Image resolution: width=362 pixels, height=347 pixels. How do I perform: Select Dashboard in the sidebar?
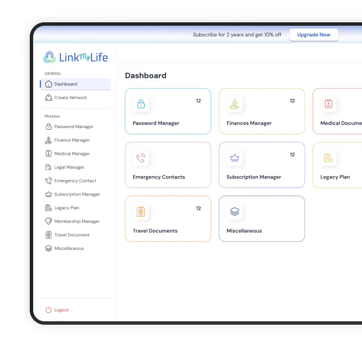point(75,84)
